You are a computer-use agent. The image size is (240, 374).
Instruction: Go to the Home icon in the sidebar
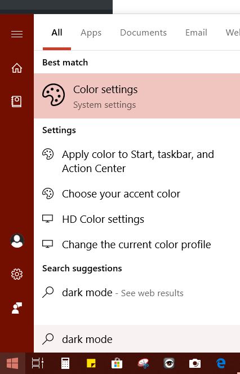[x=17, y=68]
